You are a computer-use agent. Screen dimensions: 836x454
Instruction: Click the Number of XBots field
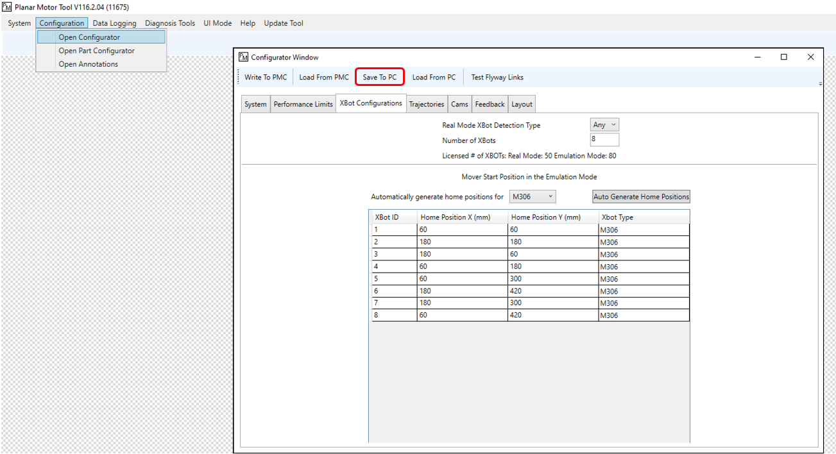point(604,140)
